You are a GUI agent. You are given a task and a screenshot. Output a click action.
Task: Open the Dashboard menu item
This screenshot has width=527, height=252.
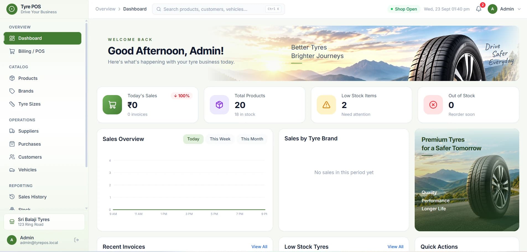[42, 38]
